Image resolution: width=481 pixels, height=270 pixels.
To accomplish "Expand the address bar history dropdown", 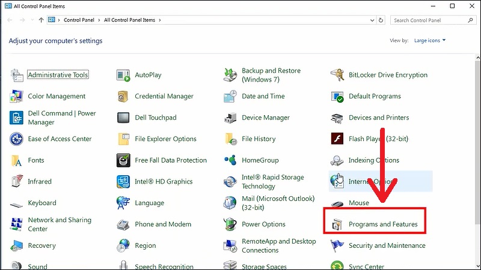I will click(x=372, y=20).
